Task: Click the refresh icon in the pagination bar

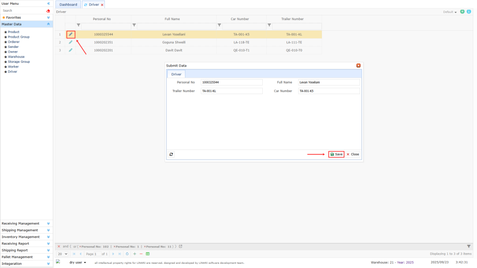Action: (126, 254)
